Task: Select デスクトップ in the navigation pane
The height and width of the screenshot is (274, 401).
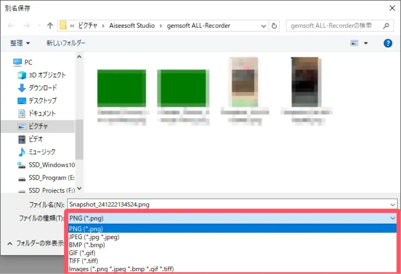Action: pyautogui.click(x=42, y=101)
